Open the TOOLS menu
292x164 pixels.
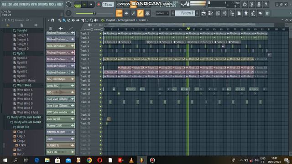coord(52,4)
